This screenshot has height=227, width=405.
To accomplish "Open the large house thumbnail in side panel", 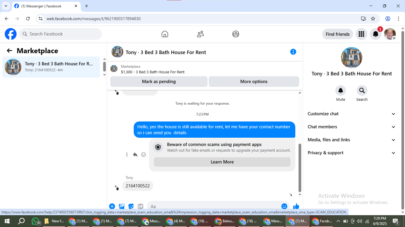I will [352, 58].
